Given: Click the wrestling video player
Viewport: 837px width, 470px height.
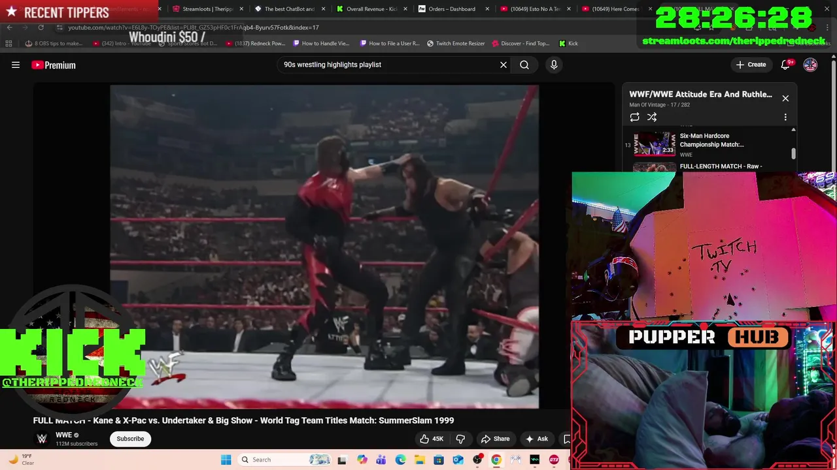Looking at the screenshot, I should [324, 247].
